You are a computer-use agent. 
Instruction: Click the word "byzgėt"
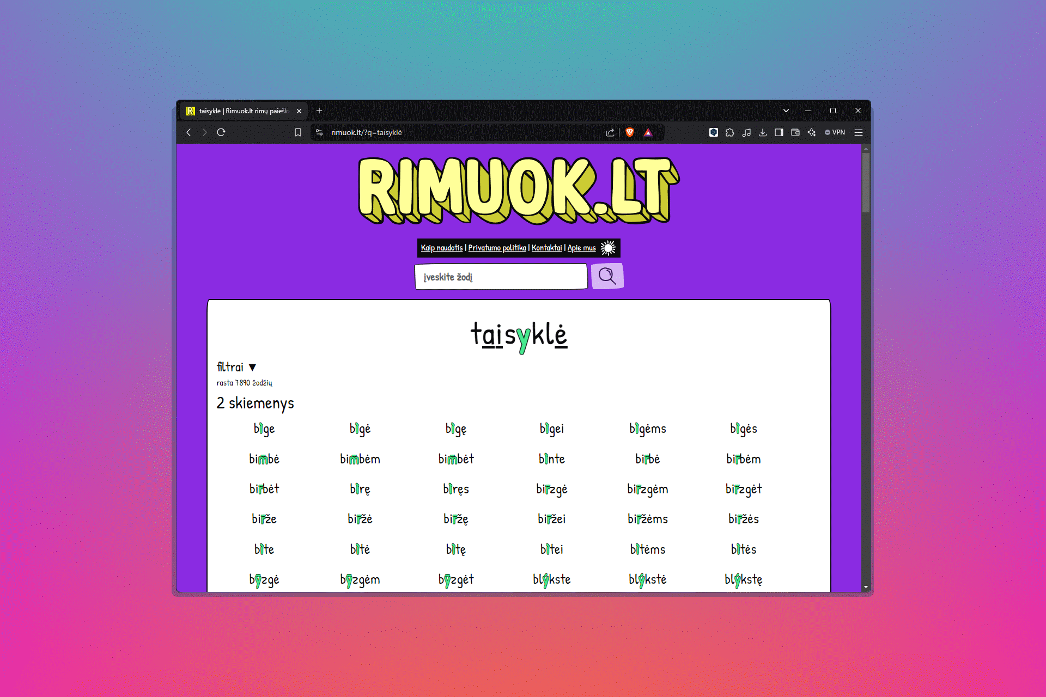[x=456, y=580]
